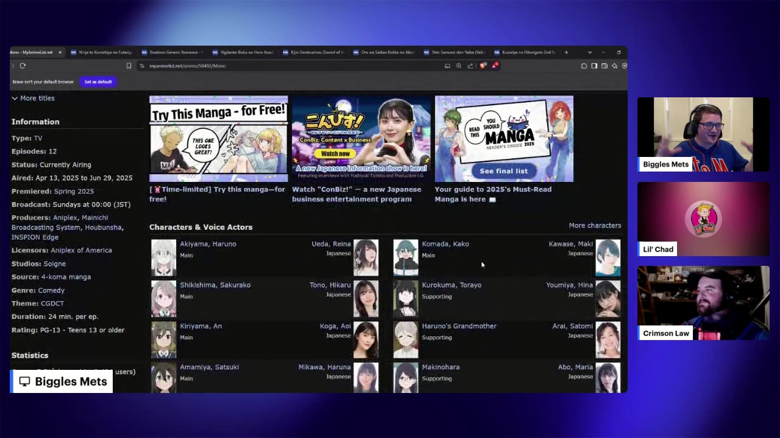Open Kiriyama, An character link
Screen dimensions: 780x438
click(200, 326)
